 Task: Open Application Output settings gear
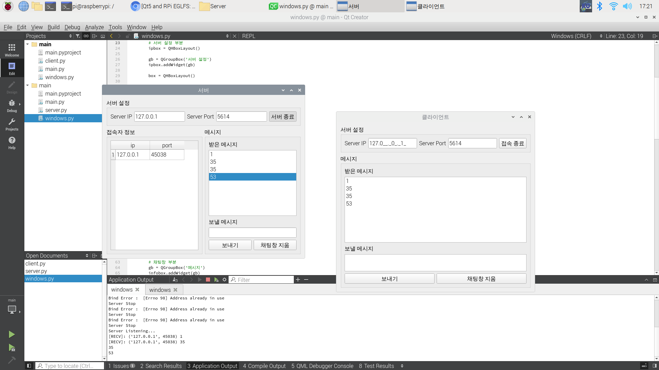point(224,280)
